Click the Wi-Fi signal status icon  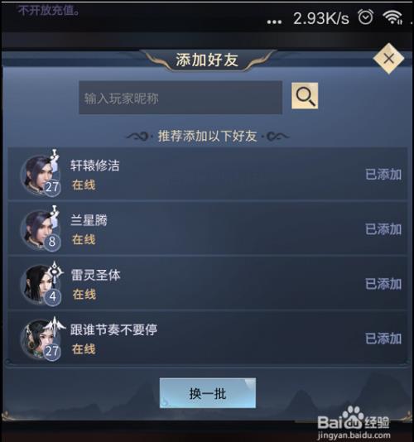click(392, 17)
